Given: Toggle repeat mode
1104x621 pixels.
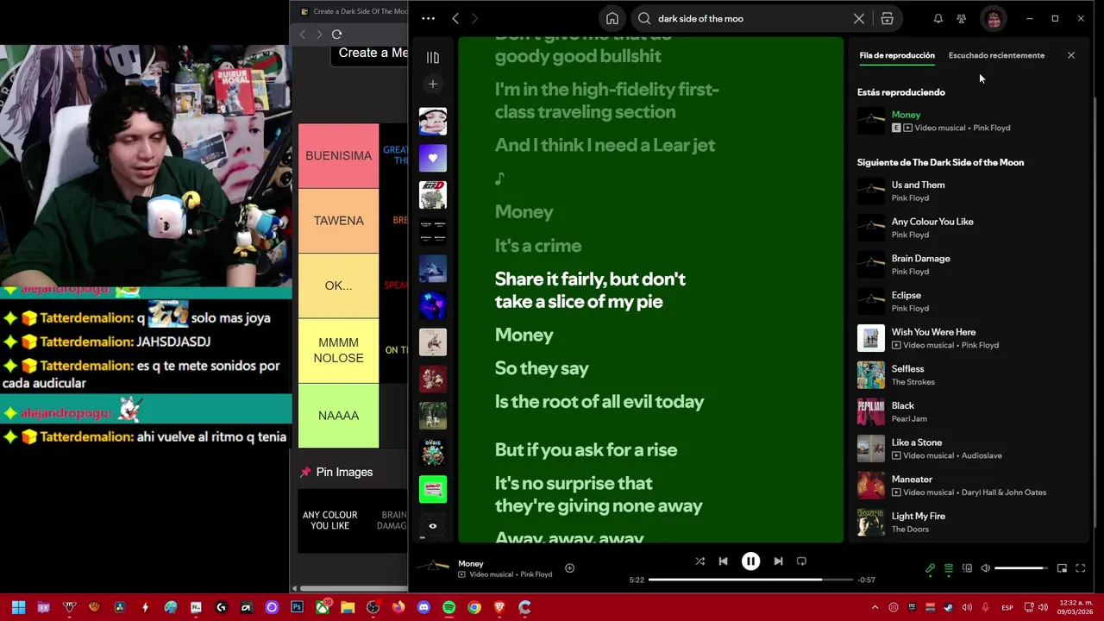Looking at the screenshot, I should tap(801, 561).
